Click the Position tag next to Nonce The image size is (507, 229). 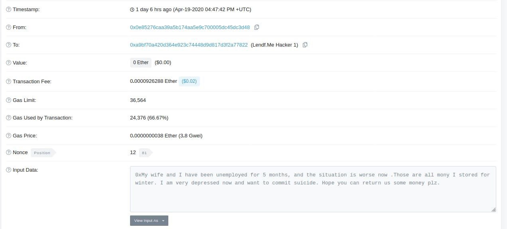click(x=43, y=153)
